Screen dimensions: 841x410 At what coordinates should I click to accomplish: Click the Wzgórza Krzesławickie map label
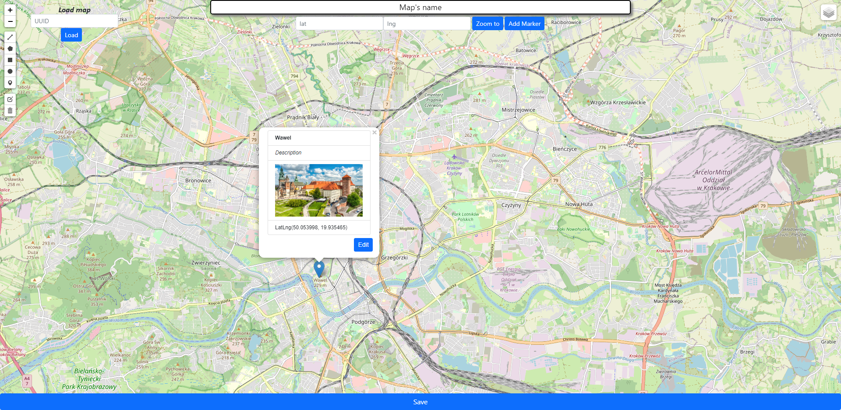(618, 102)
